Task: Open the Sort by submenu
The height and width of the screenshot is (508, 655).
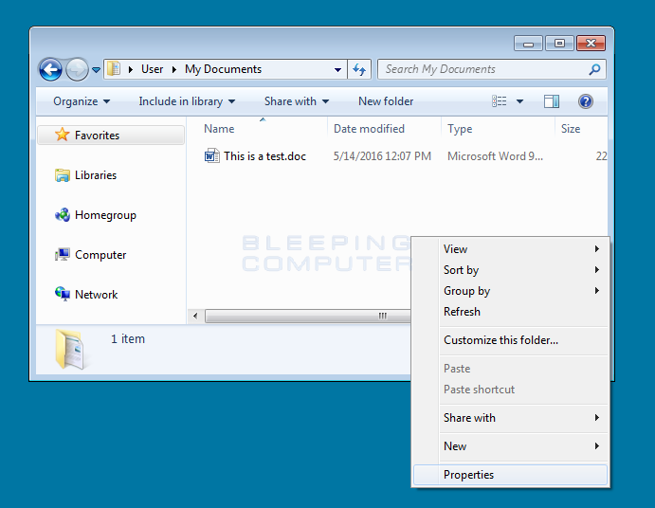Action: click(511, 270)
